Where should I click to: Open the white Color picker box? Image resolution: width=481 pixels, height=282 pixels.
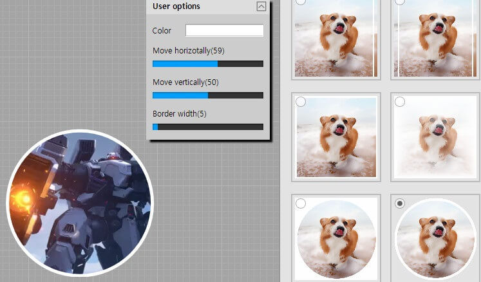224,30
